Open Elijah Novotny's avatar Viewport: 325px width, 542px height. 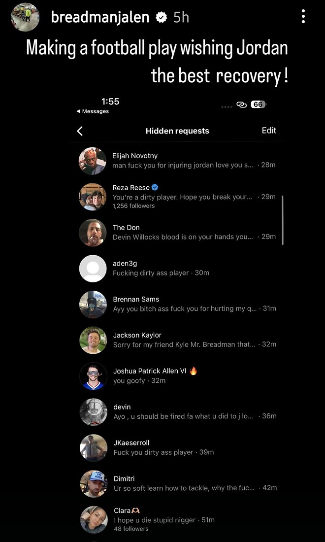93,161
